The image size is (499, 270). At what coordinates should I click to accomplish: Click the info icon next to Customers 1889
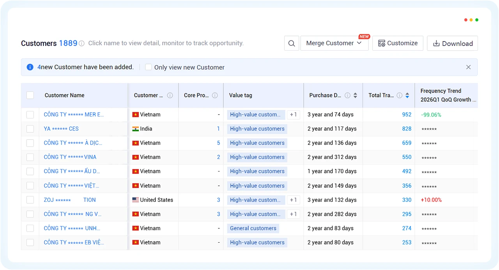(81, 44)
